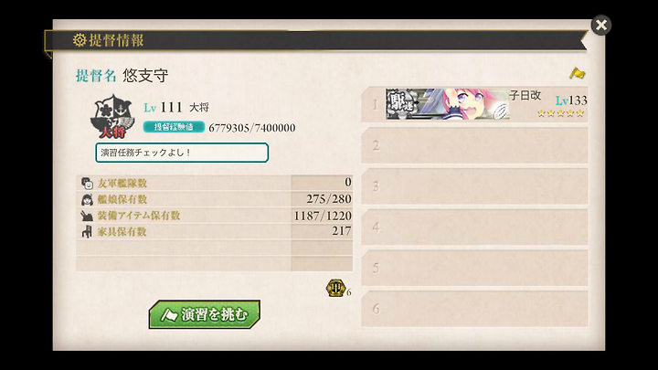Click the 友軍艦隊数 friendly fleet icon
The image size is (658, 370).
[87, 184]
